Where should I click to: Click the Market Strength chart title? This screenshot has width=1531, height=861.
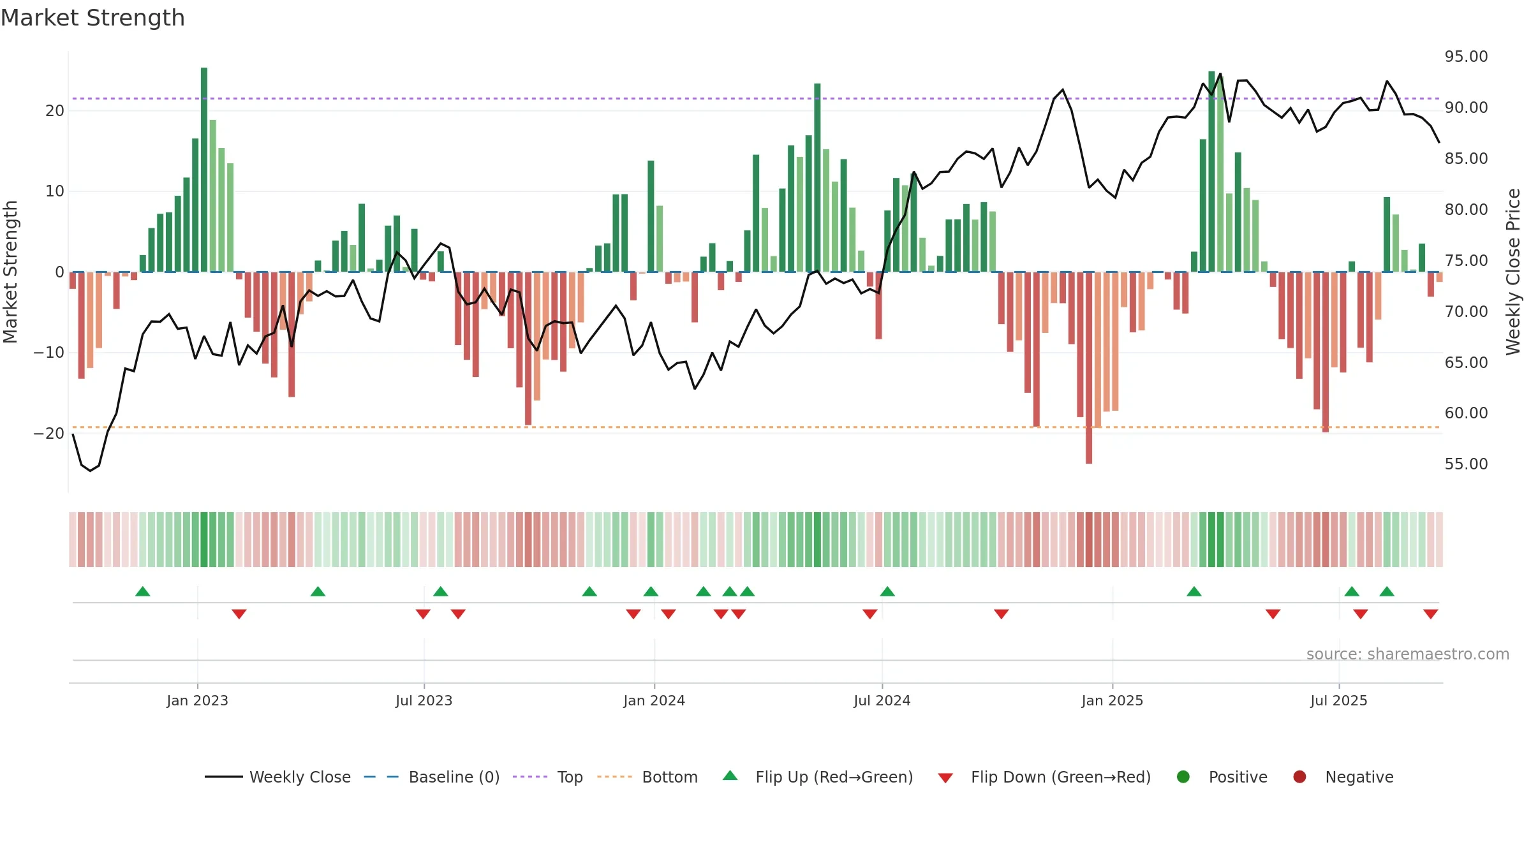[x=93, y=18]
